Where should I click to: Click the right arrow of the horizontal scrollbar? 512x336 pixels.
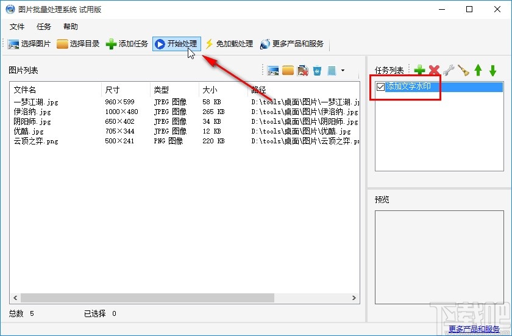354,298
